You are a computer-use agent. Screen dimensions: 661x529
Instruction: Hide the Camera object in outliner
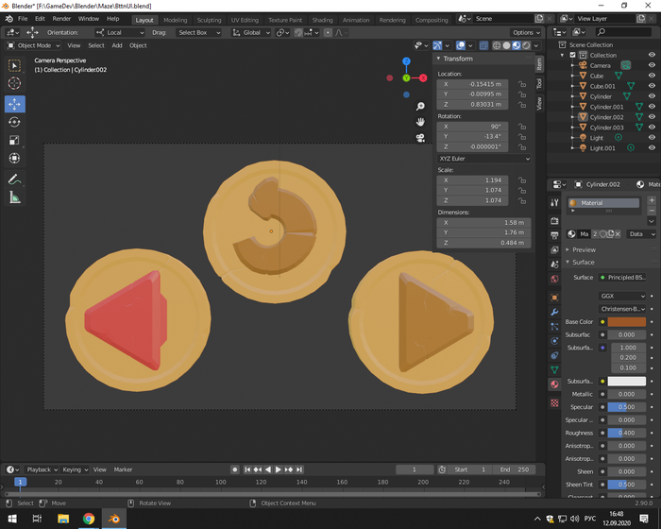[652, 65]
